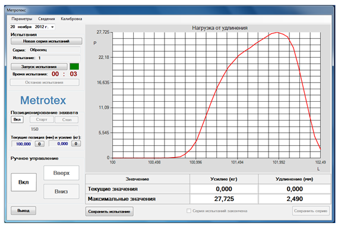Click the test timer minutes 00
This screenshot has height=229, width=341.
tap(55, 74)
